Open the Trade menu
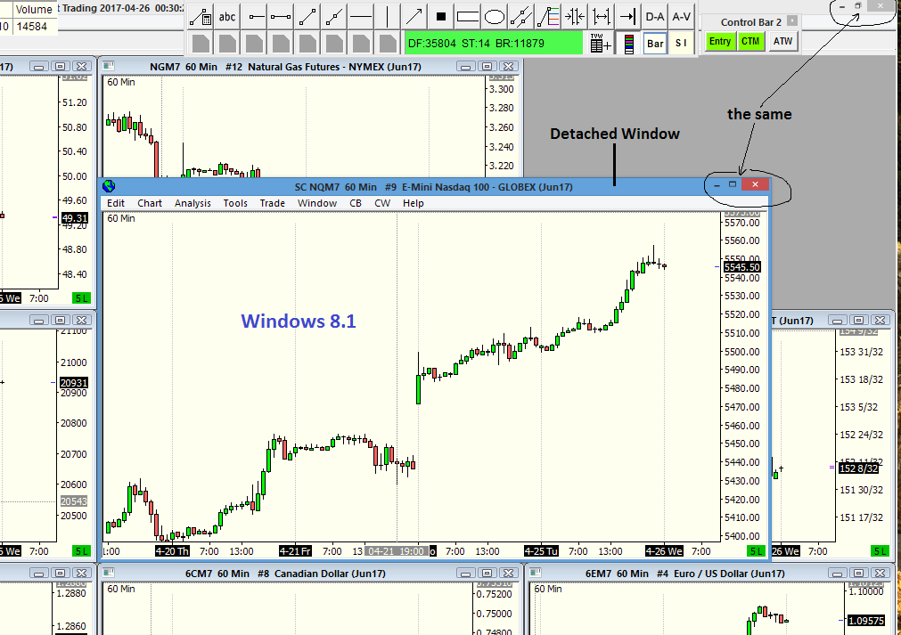This screenshot has width=901, height=635. (272, 203)
